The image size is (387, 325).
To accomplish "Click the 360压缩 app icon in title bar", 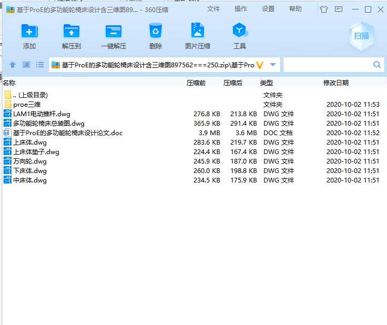I will pyautogui.click(x=11, y=9).
